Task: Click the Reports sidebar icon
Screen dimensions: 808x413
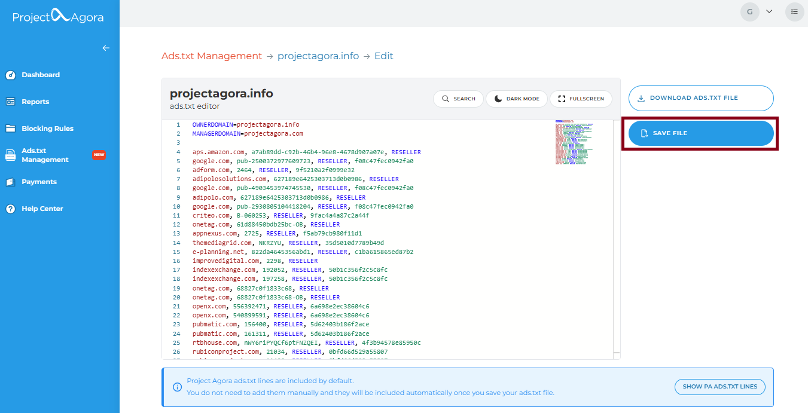Action: 10,102
